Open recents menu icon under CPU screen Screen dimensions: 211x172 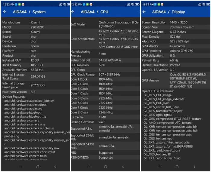click(x=88, y=167)
